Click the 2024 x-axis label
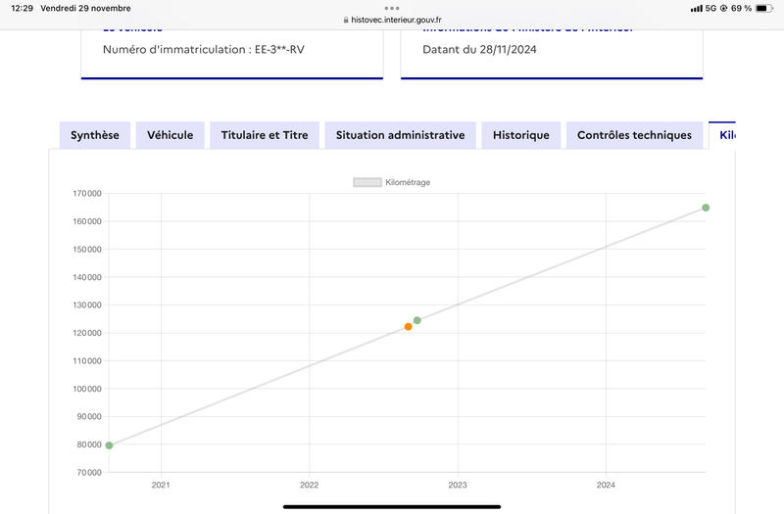The width and height of the screenshot is (784, 514). click(x=606, y=485)
